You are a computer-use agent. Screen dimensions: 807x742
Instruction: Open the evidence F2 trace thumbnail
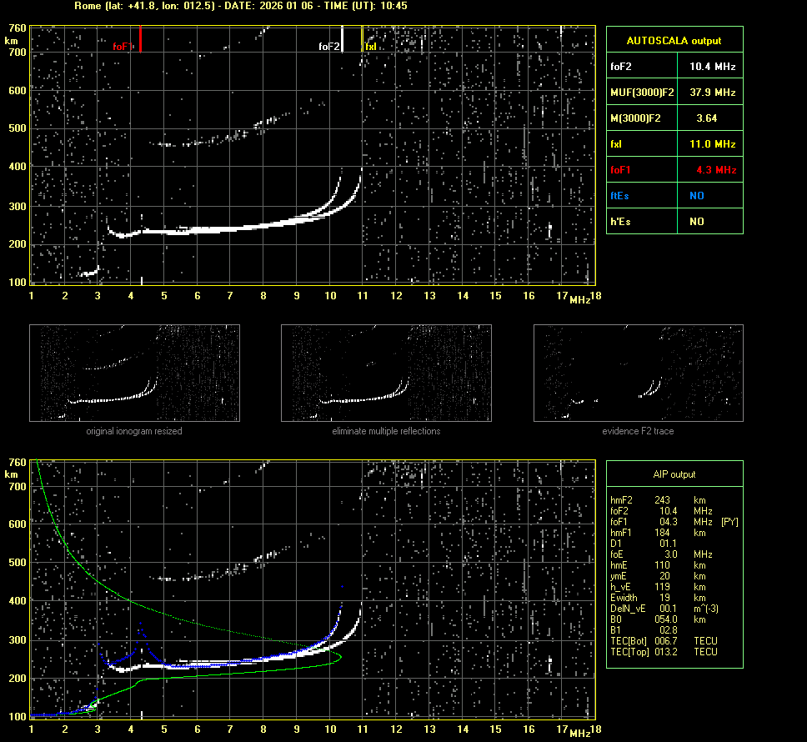(638, 373)
